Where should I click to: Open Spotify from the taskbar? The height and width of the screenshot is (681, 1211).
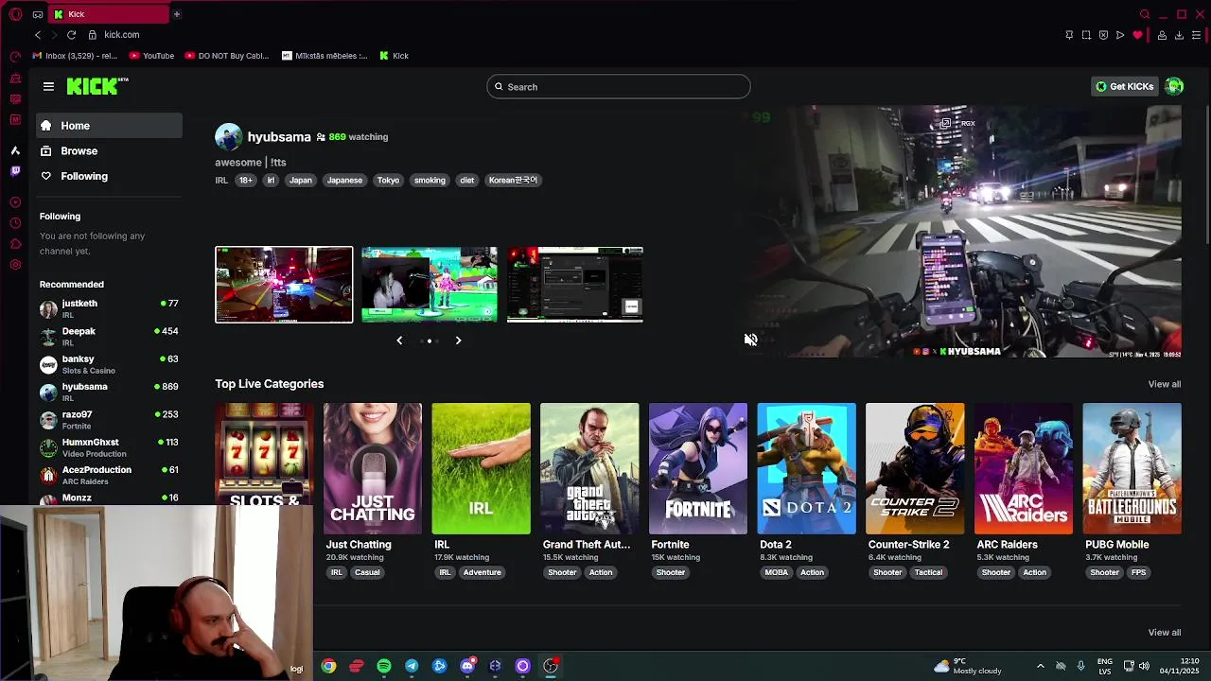(x=384, y=666)
